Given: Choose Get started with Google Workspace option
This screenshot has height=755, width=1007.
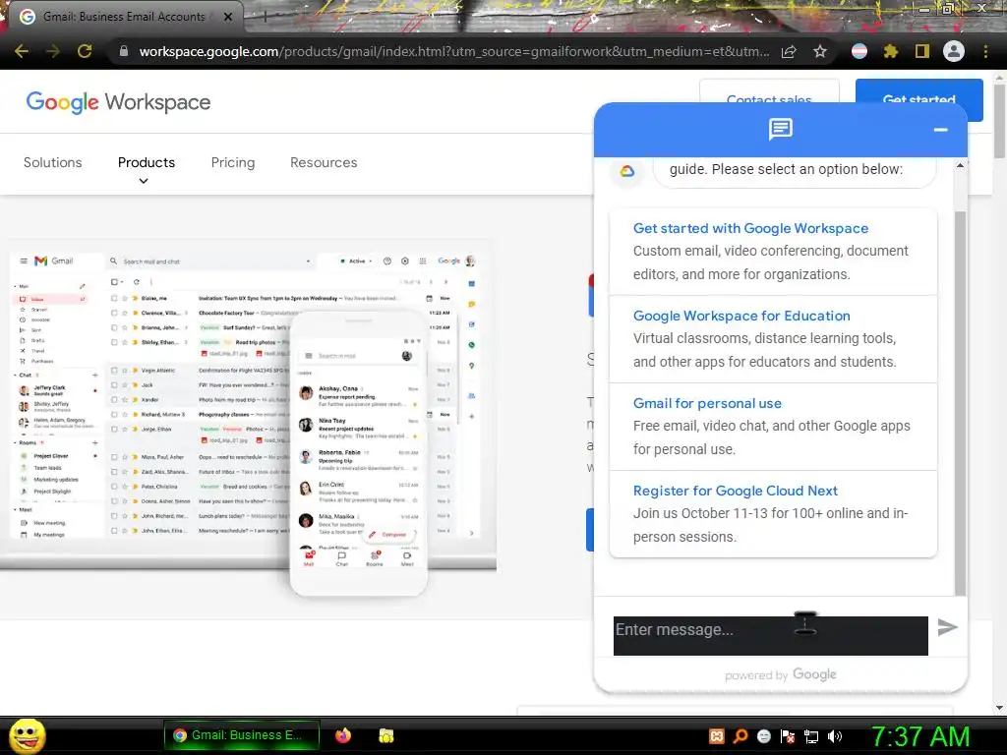Looking at the screenshot, I should point(773,251).
